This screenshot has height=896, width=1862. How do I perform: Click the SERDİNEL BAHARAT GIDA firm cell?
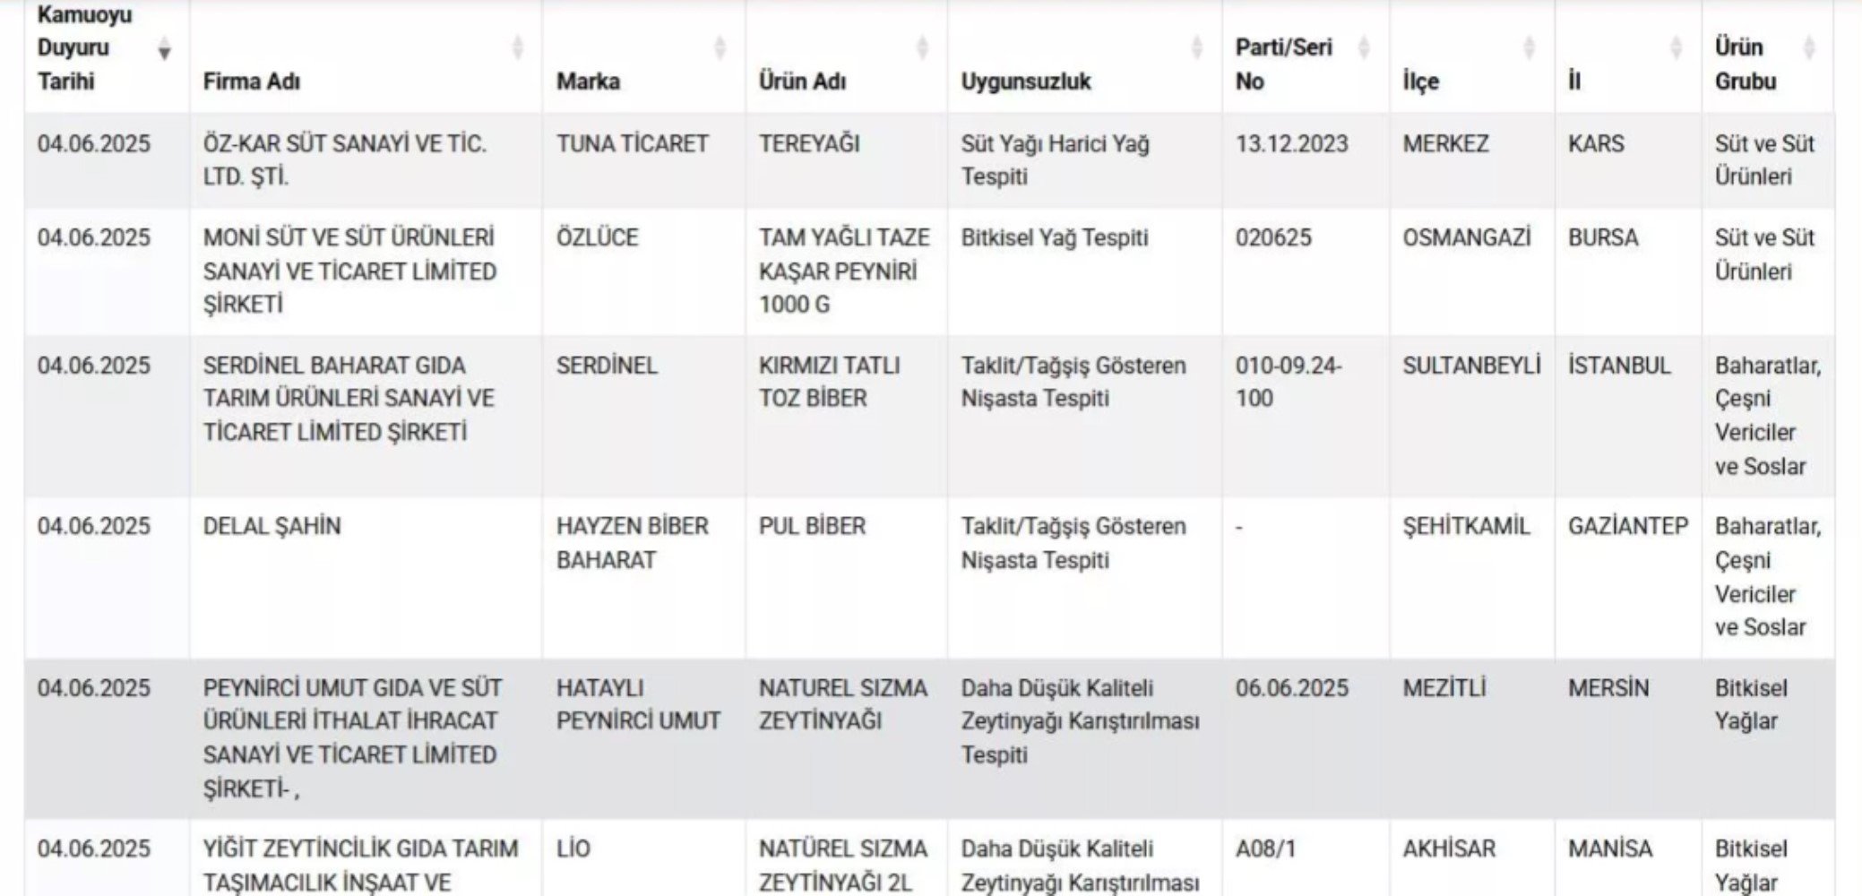(x=348, y=399)
